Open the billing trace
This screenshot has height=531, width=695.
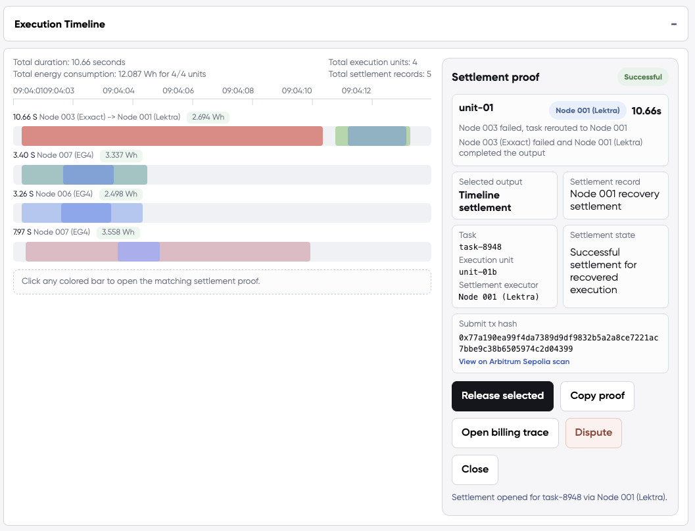504,432
